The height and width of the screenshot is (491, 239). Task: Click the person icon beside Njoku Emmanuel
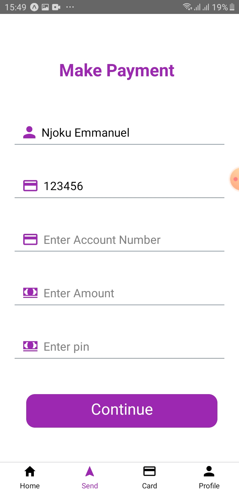29,133
